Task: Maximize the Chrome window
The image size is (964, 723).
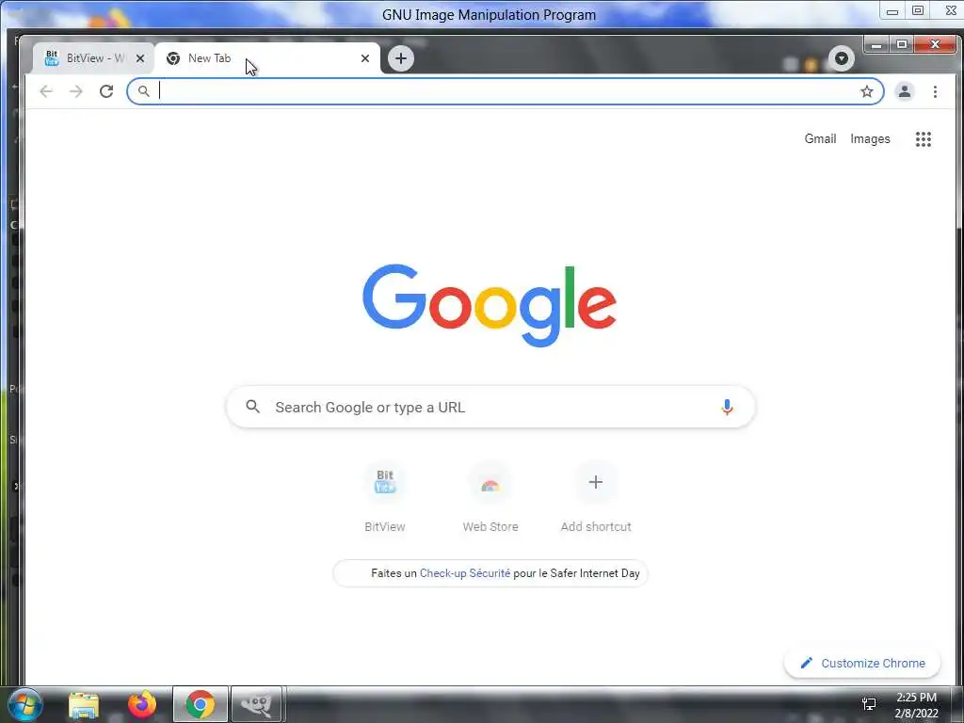Action: pyautogui.click(x=902, y=45)
